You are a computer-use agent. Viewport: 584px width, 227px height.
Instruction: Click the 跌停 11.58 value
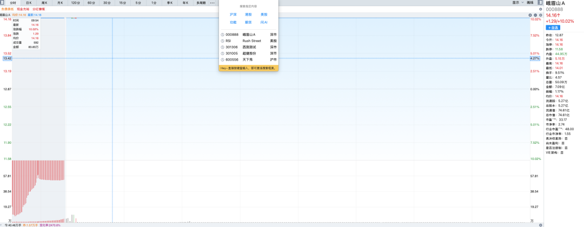pyautogui.click(x=559, y=49)
